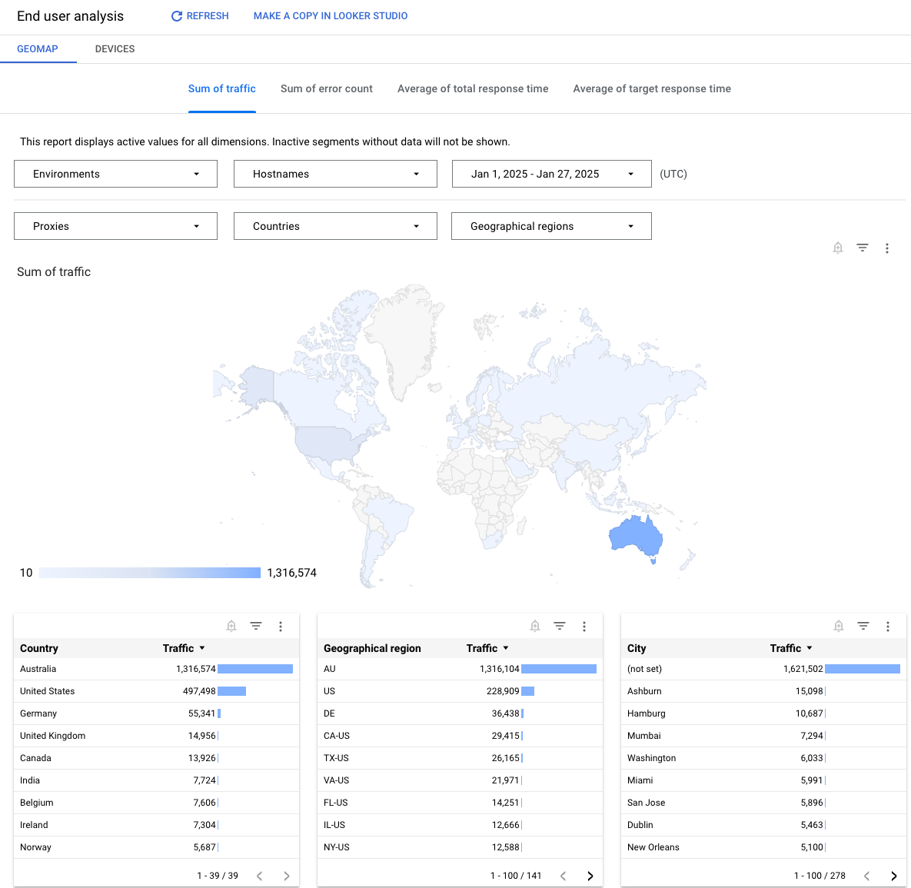This screenshot has width=911, height=888.
Task: Click the filter icon above the geomap chart
Action: coord(863,248)
